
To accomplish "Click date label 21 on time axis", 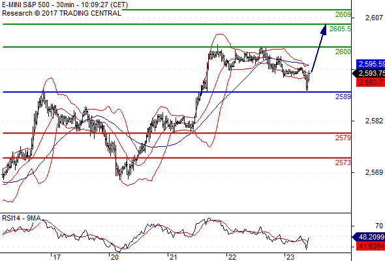I will click(x=174, y=257).
